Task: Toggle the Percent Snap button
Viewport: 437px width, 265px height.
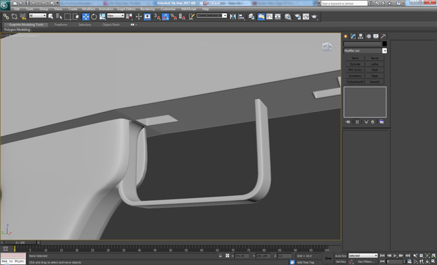Action: [174, 16]
